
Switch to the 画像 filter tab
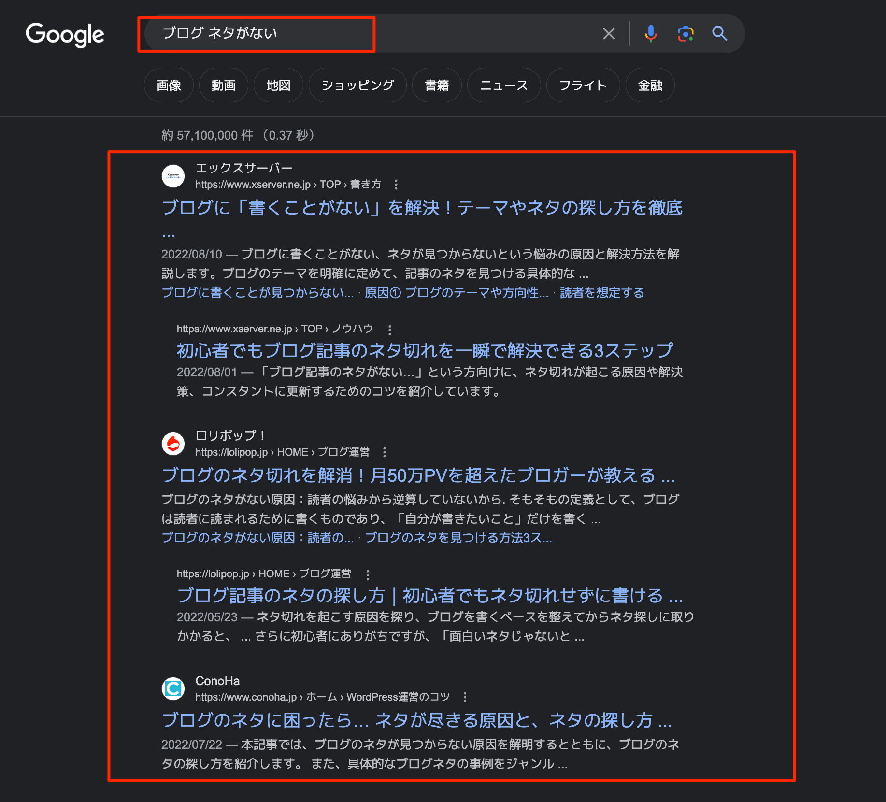[169, 85]
